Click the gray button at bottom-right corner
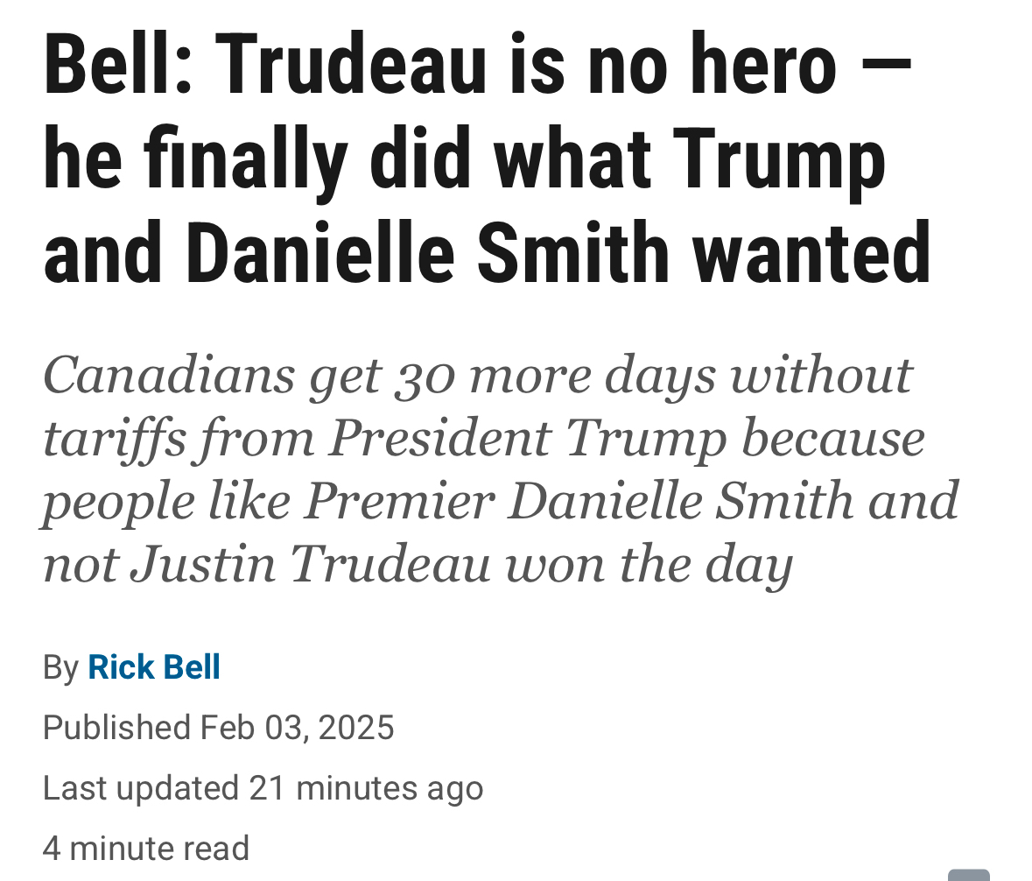This screenshot has height=881, width=1032. (968, 875)
